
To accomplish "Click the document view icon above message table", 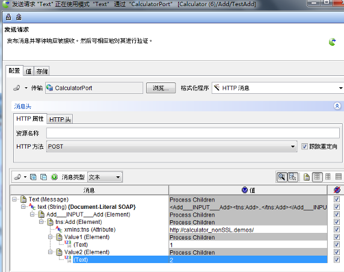I will [x=307, y=177].
